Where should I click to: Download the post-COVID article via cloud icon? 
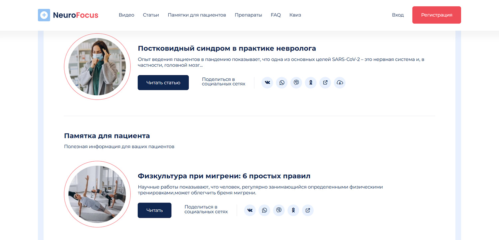[x=340, y=83]
